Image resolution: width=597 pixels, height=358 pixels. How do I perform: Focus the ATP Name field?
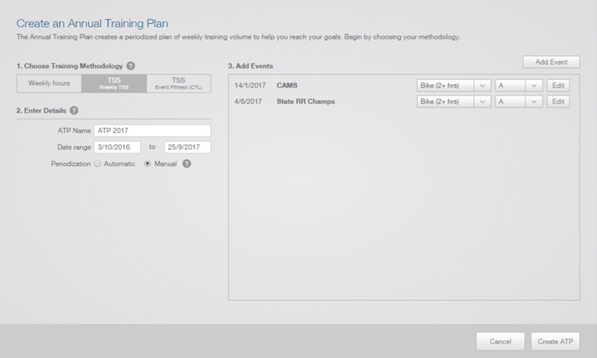point(153,130)
